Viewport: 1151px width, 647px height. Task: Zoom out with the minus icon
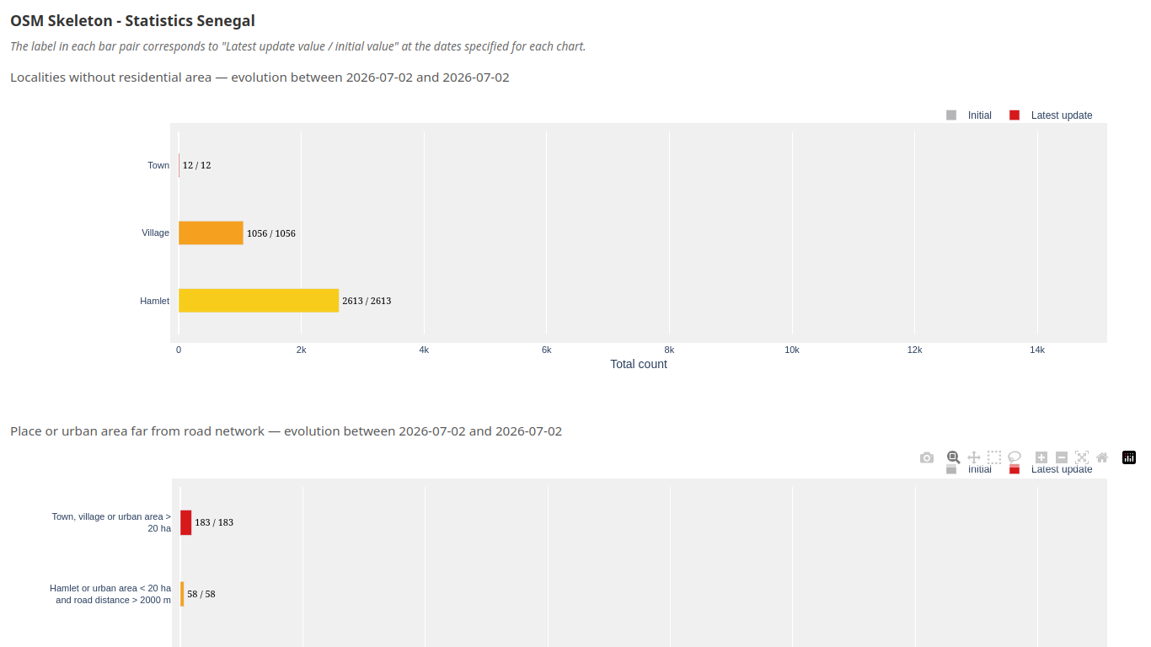1062,457
